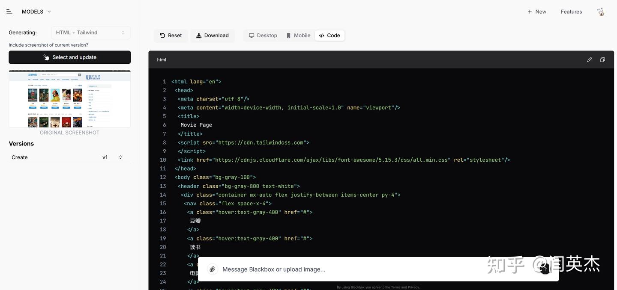Download the generated code
Image resolution: width=617 pixels, height=290 pixels.
(213, 36)
